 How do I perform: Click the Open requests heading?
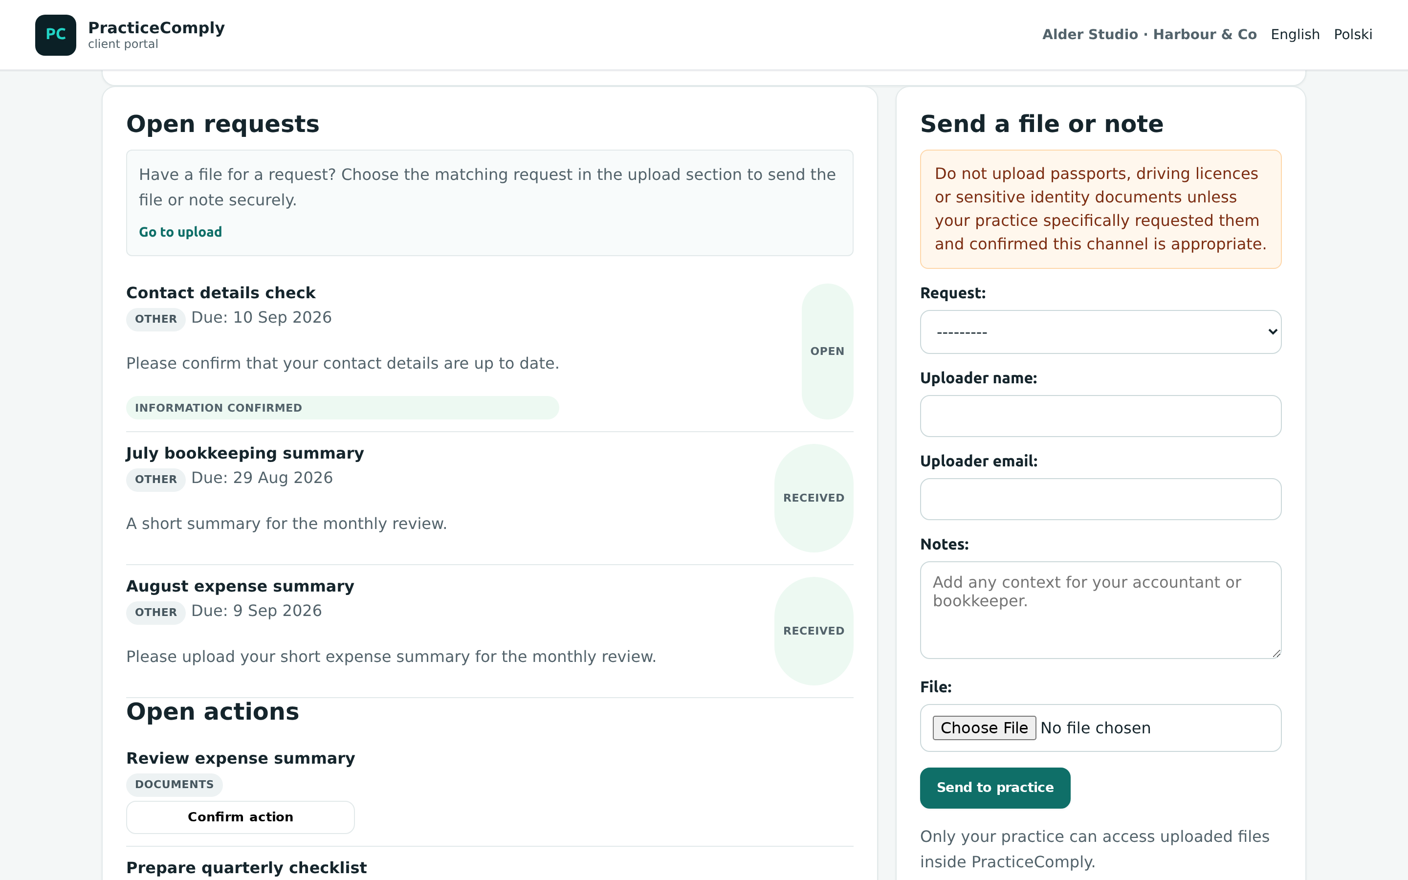coord(223,124)
